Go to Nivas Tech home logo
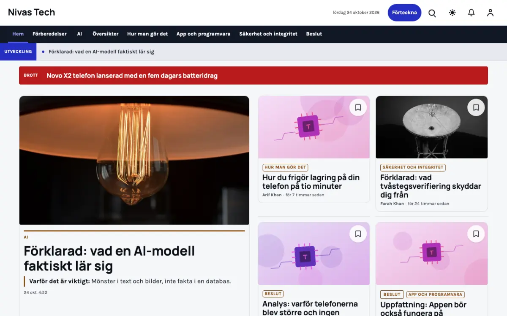507x316 pixels. (x=32, y=12)
